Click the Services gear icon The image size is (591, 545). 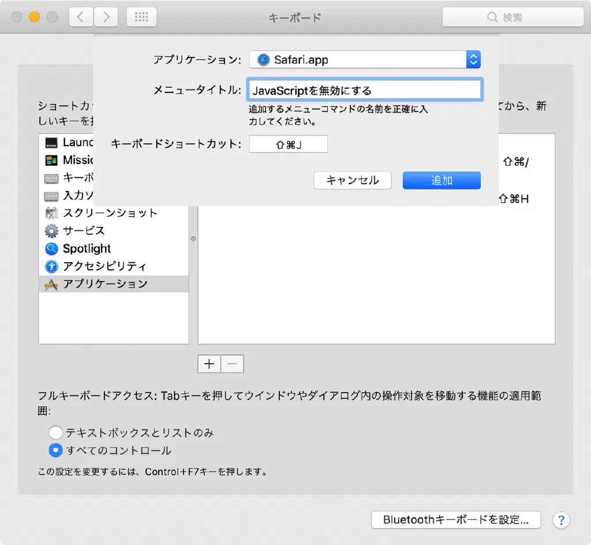[x=52, y=231]
